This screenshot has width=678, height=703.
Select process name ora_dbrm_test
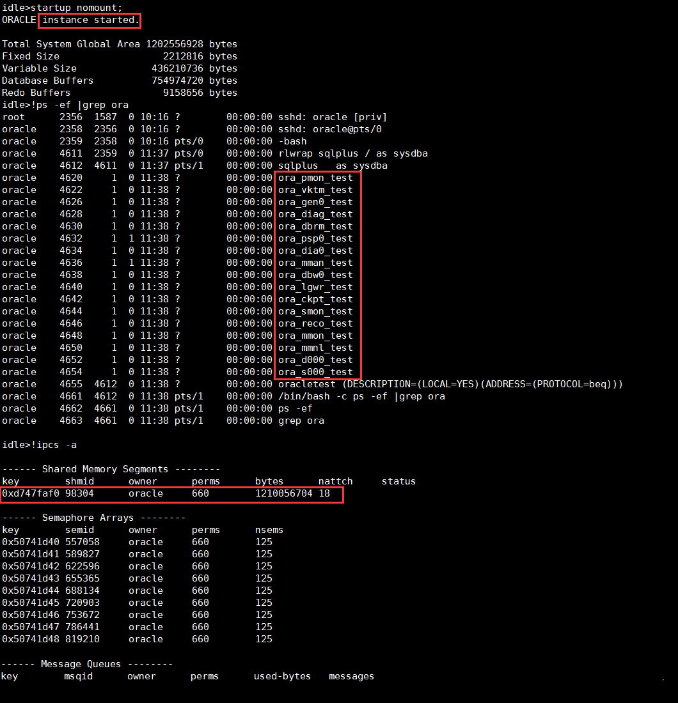(x=315, y=226)
